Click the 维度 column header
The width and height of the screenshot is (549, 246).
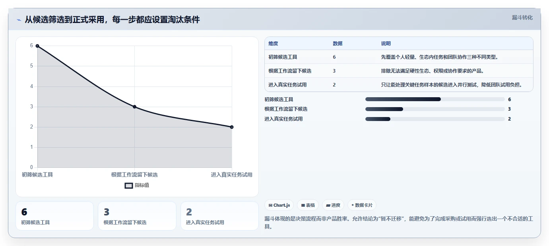(273, 44)
